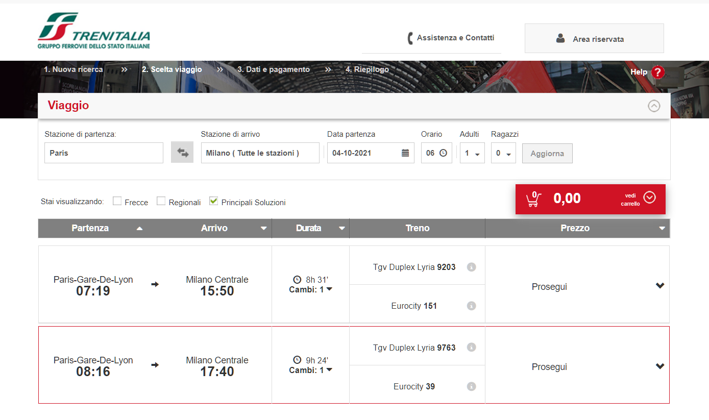This screenshot has width=709, height=420.
Task: Expand price chevron for the 07:19 journey
Action: [x=660, y=286]
